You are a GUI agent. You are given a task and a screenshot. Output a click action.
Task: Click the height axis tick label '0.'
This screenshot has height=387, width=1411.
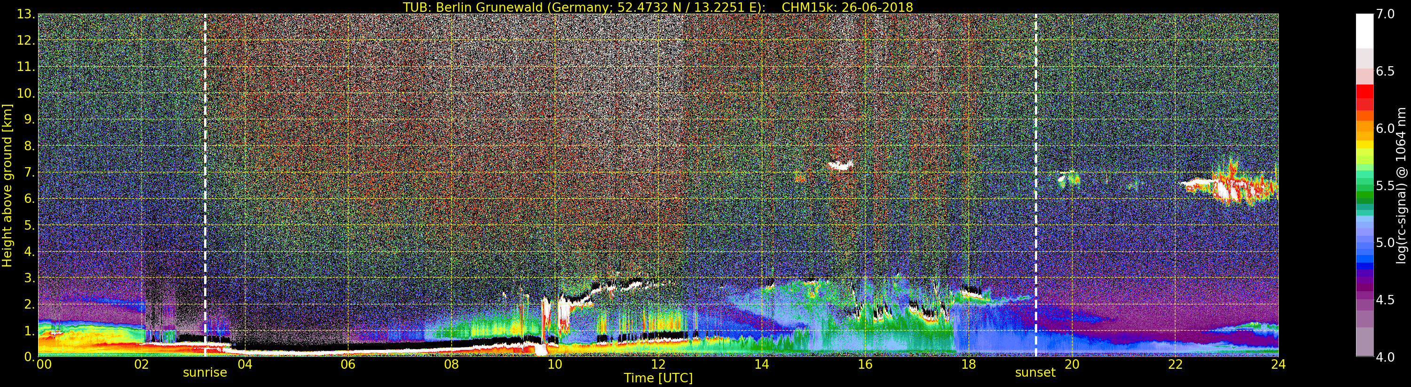pyautogui.click(x=29, y=356)
